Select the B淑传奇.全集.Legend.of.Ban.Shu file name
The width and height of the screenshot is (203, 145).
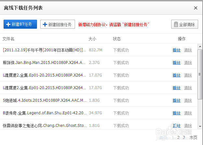(45, 113)
